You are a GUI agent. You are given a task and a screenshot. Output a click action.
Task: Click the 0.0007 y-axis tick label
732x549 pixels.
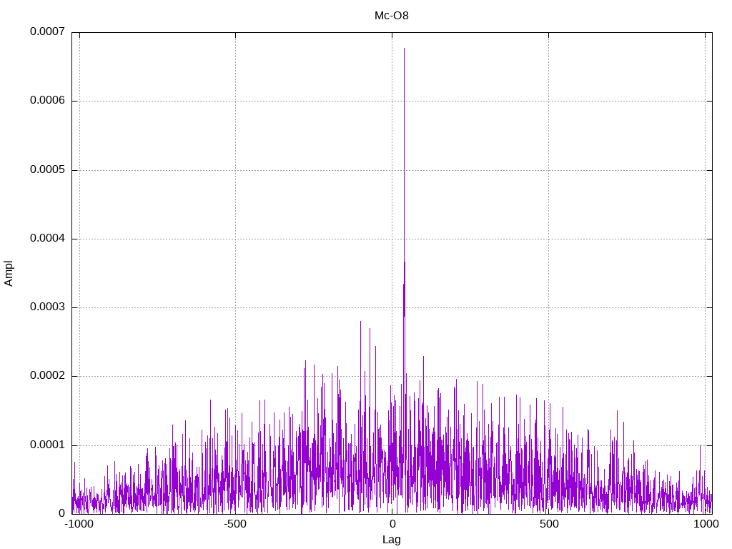48,31
